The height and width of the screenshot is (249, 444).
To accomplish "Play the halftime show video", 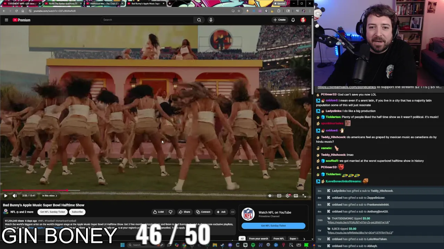I will point(6,196).
